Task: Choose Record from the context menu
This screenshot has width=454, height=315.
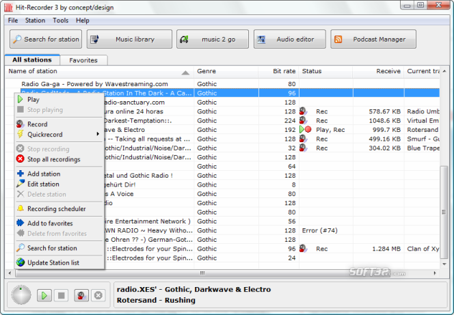Action: 59,124
